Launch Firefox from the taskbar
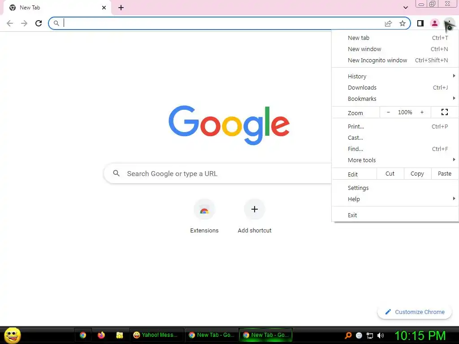Screen dimensions: 459x344 pos(101,335)
